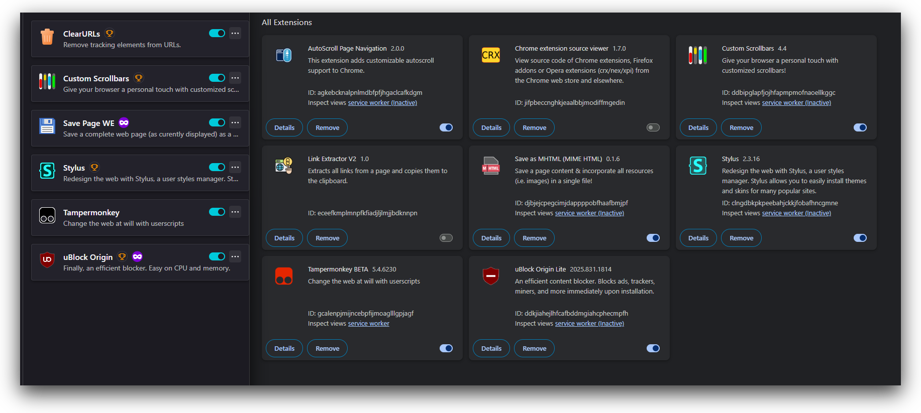
Task: Click the Tampermonkey BETA red icon
Action: tap(284, 276)
